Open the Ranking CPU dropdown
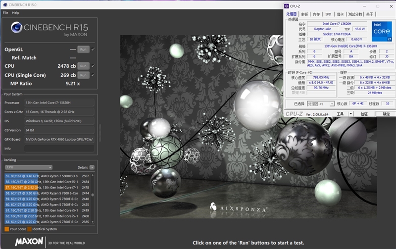This screenshot has width=396, height=249. coord(29,167)
